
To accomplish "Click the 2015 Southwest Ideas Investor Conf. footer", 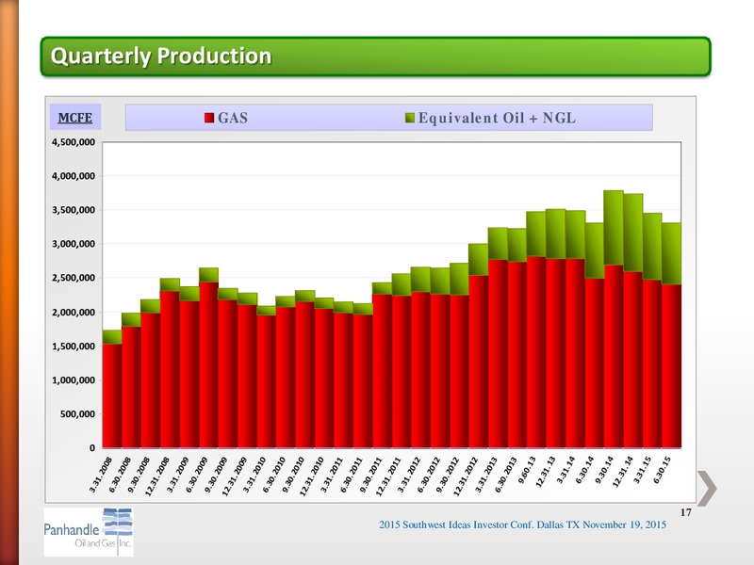I will click(523, 525).
